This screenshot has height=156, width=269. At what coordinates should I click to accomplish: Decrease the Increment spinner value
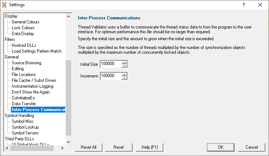click(x=124, y=78)
